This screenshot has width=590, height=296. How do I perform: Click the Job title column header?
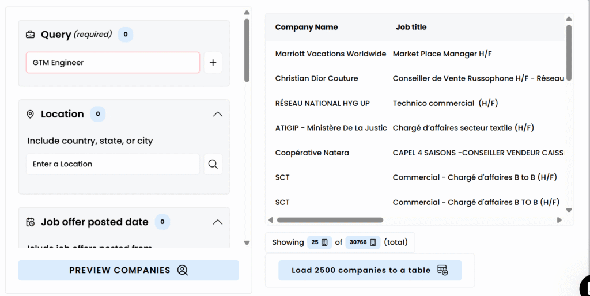click(x=411, y=27)
